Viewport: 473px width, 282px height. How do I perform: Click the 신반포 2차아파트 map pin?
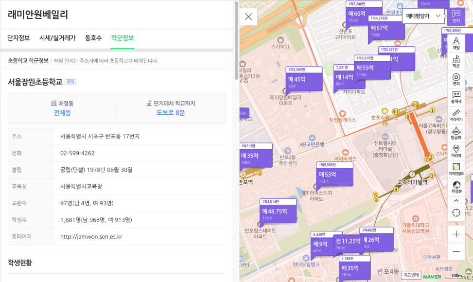click(x=344, y=25)
